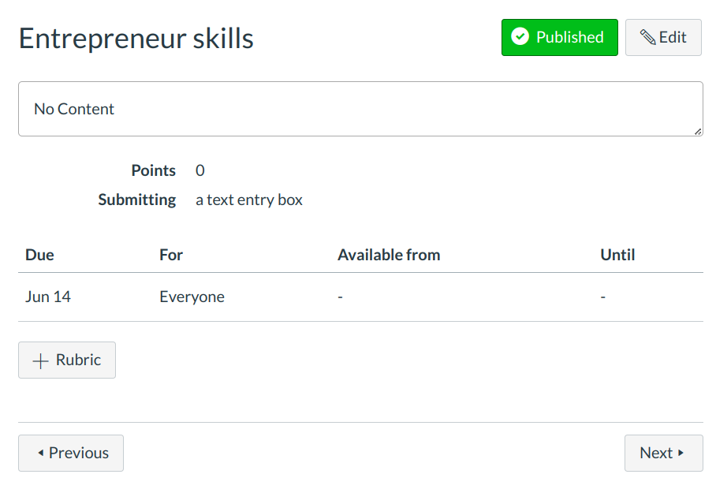
Task: Click the plus icon on the Rubric button
Action: (x=40, y=360)
